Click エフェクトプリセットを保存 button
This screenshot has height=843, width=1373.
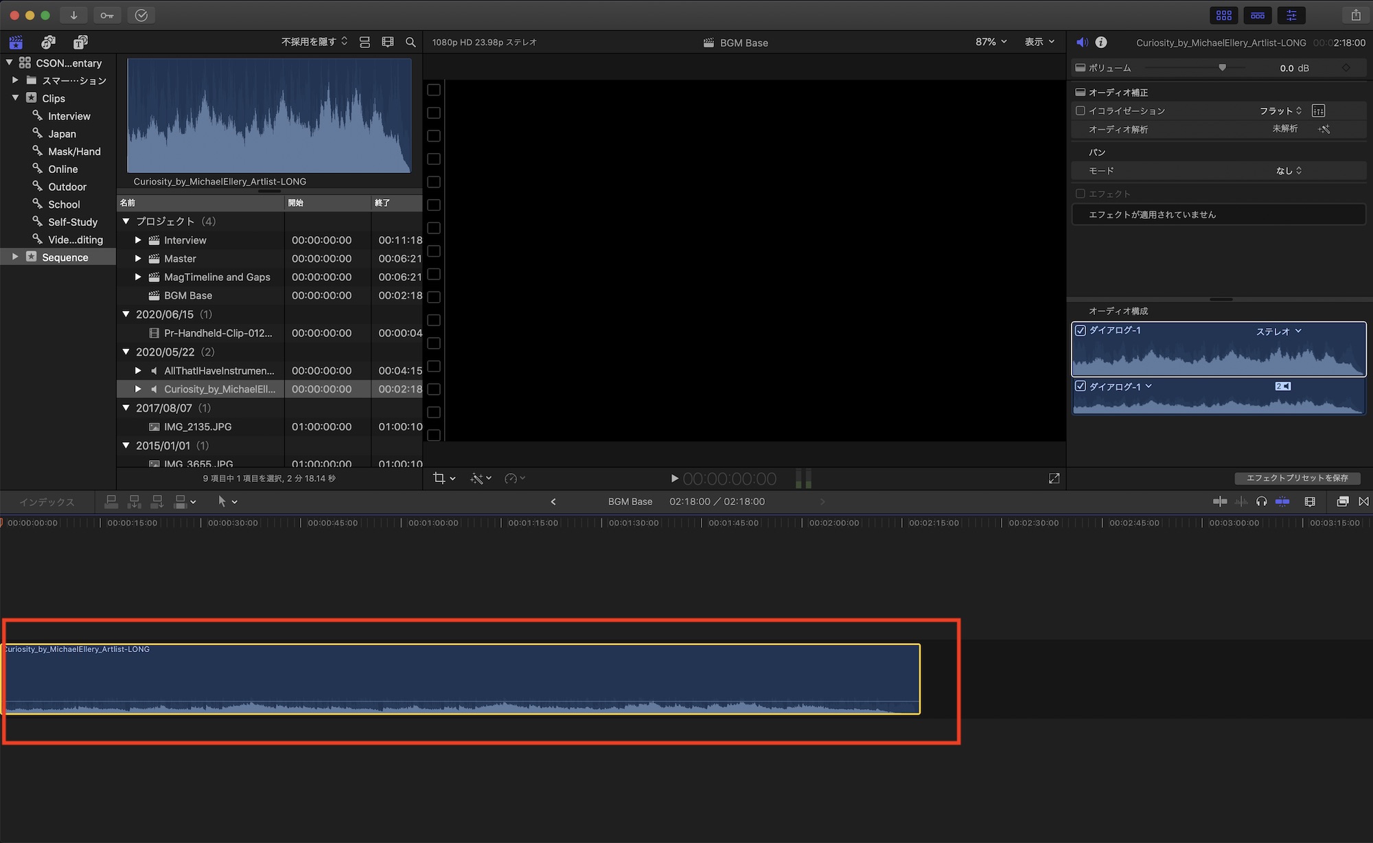click(x=1297, y=478)
